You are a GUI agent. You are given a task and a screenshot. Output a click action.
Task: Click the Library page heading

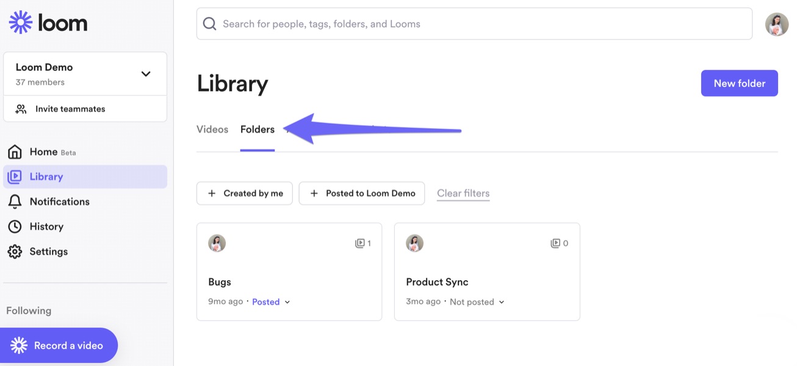pos(233,83)
